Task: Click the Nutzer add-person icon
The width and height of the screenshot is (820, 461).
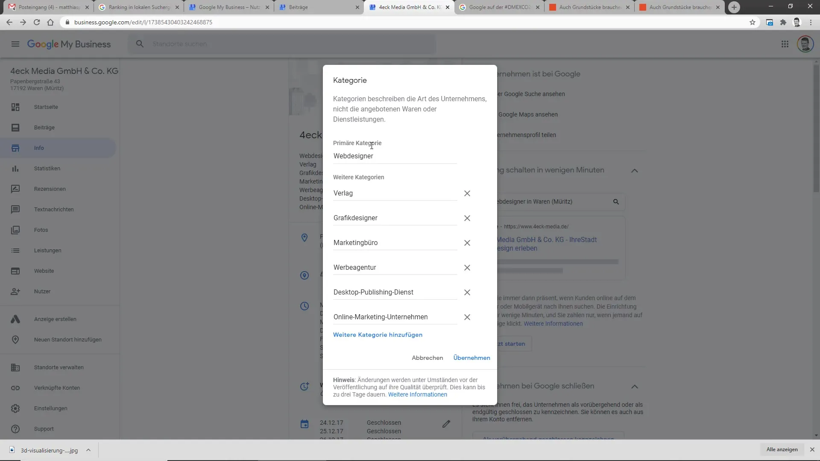Action: (15, 292)
